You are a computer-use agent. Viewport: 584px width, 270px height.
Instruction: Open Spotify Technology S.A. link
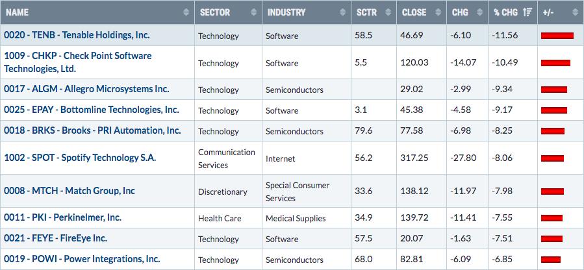click(x=80, y=158)
